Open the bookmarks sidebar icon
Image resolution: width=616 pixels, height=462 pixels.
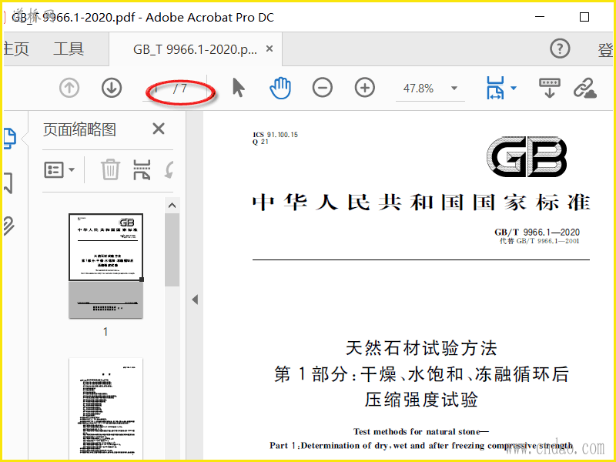click(x=8, y=182)
